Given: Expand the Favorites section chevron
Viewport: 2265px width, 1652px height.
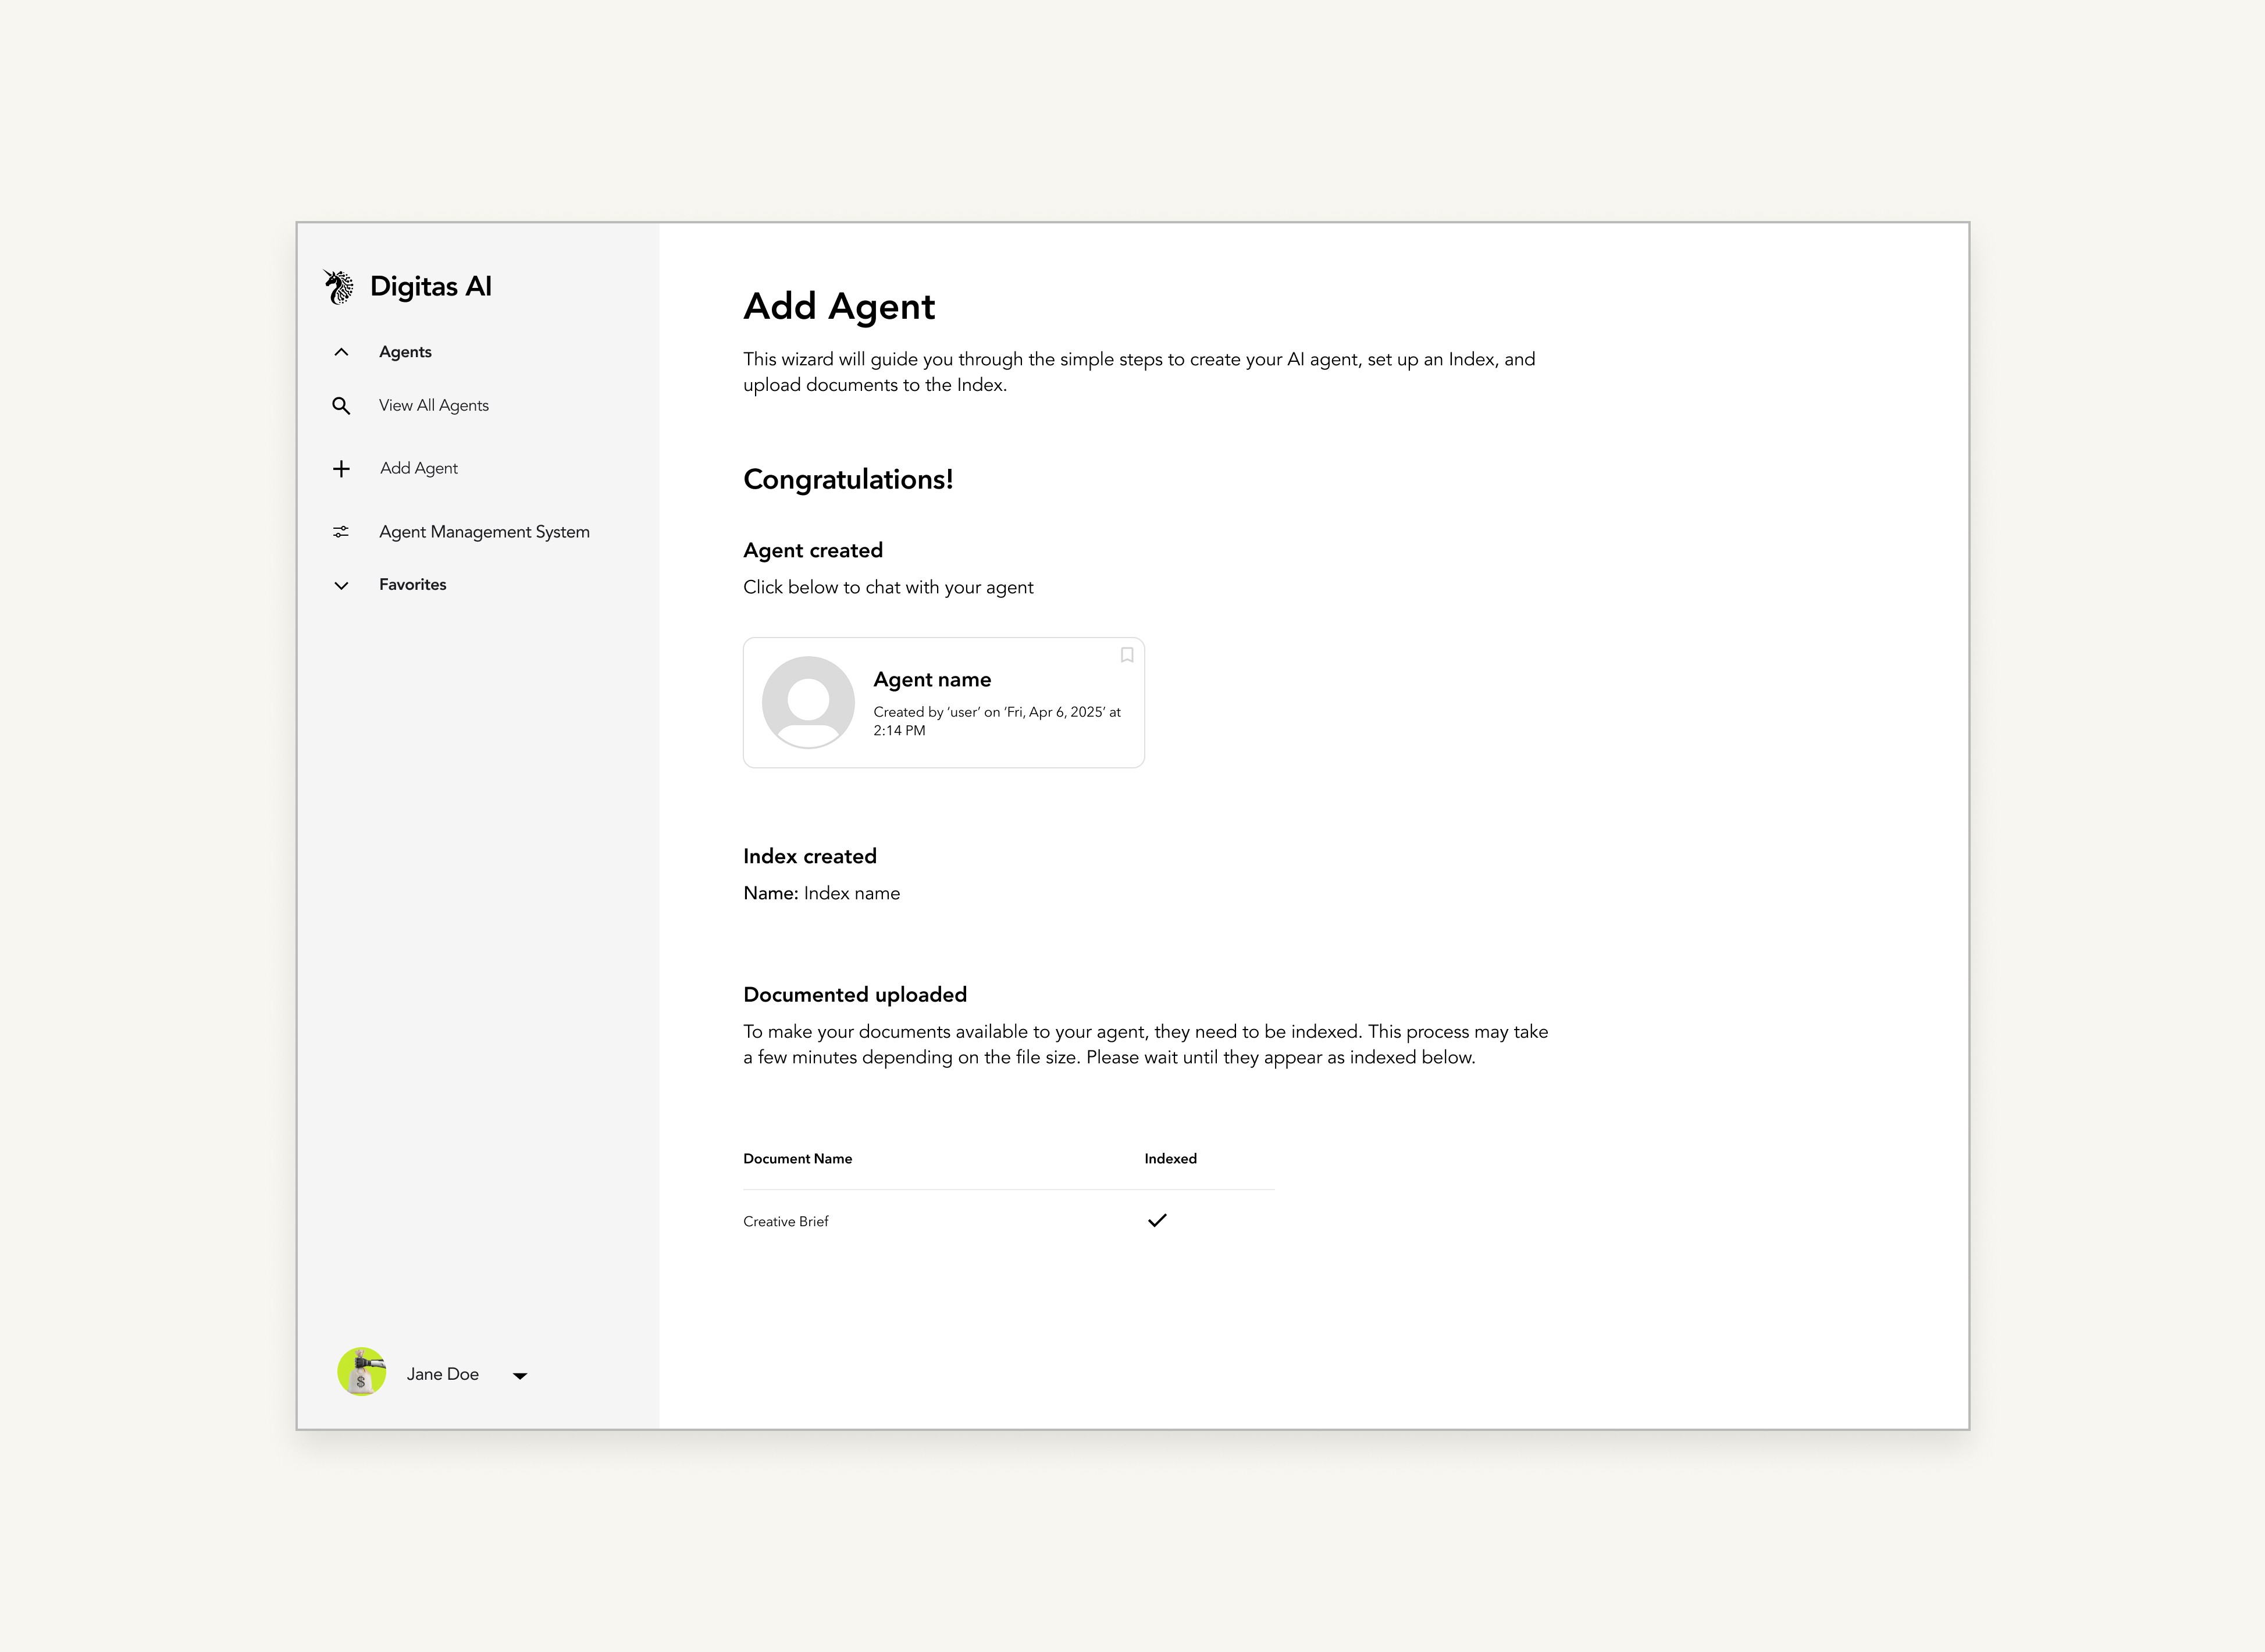Looking at the screenshot, I should pos(341,585).
